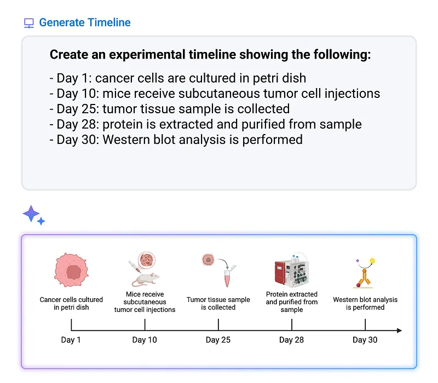Click the small tumor tissue circle icon
The width and height of the screenshot is (438, 383).
point(208,259)
